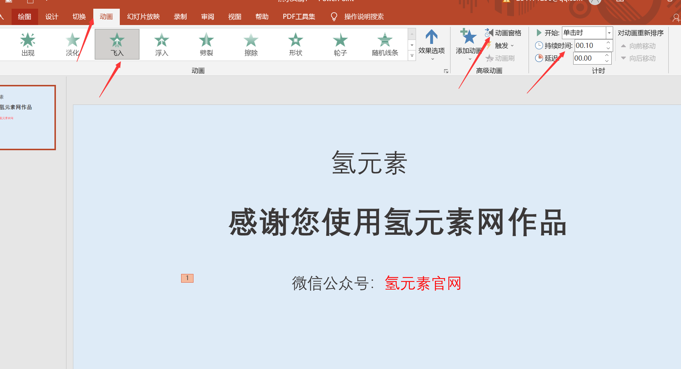Screen dimensions: 681x369
Task: Apply the 随机线条 (Random Bars) animation
Action: tap(385, 44)
